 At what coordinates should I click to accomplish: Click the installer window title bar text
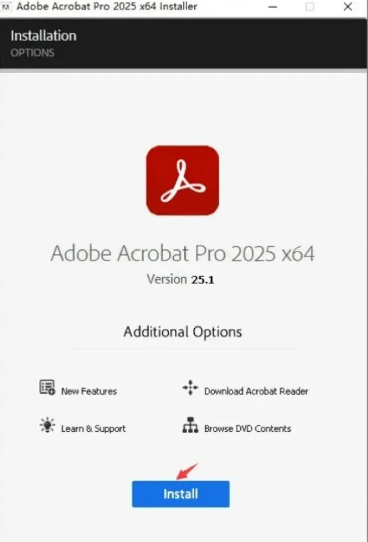pyautogui.click(x=107, y=6)
